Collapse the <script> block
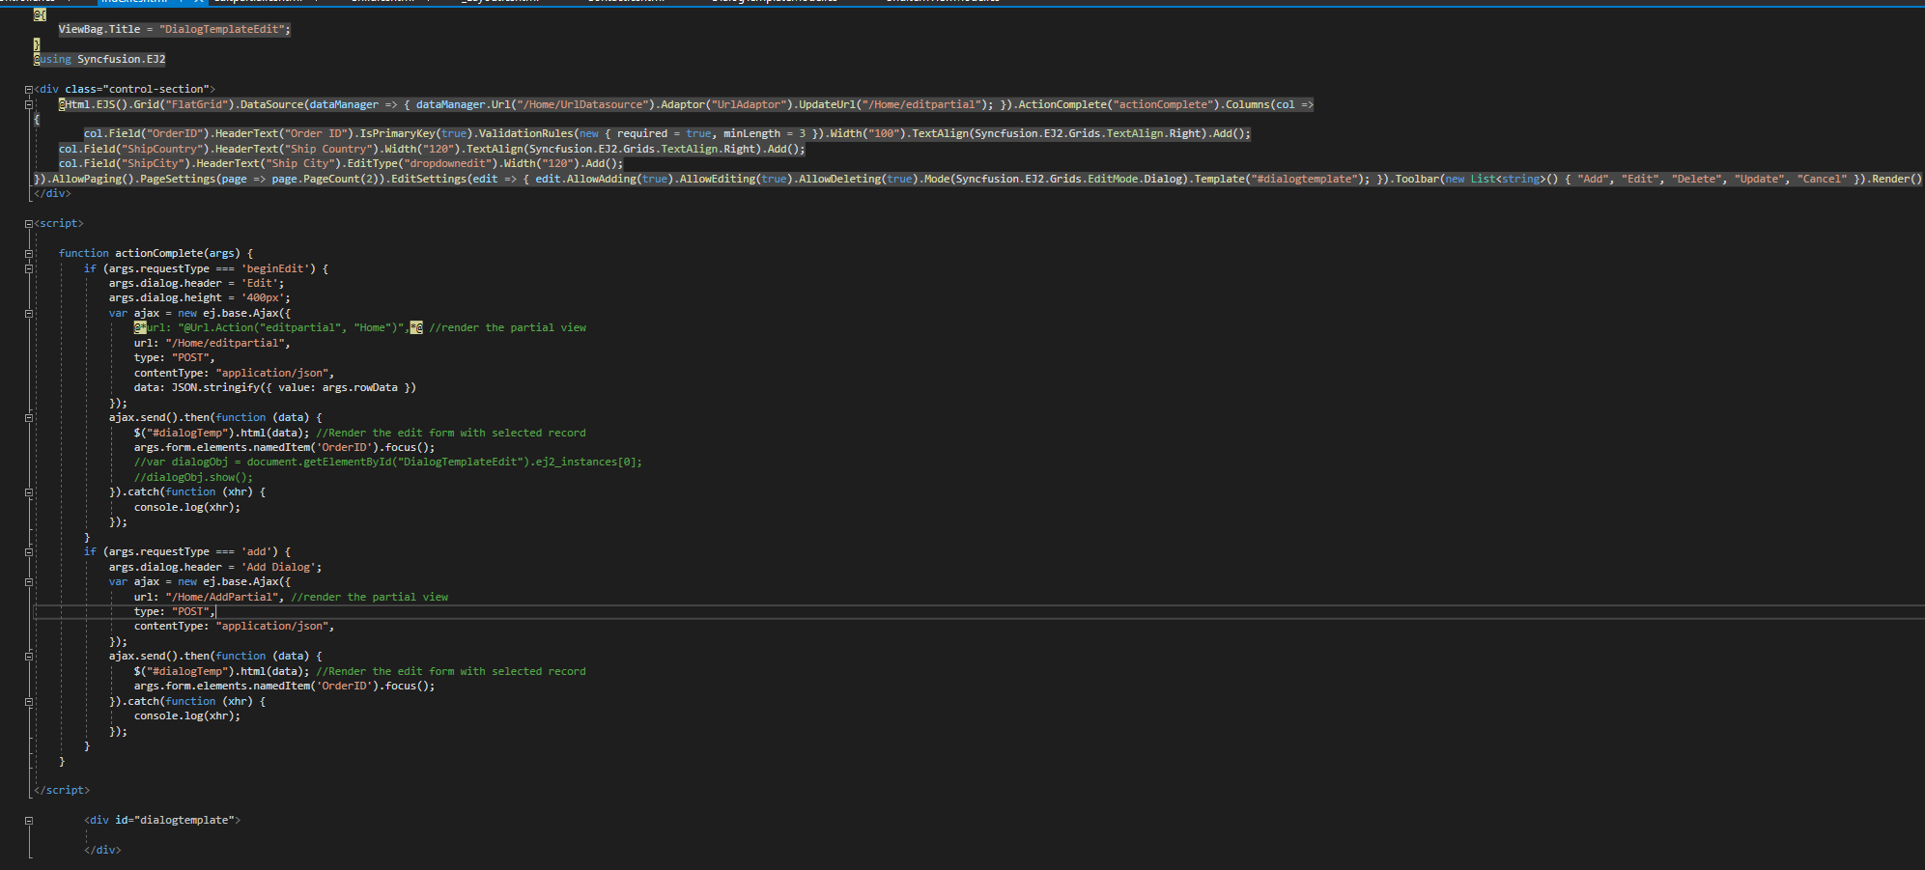 (29, 223)
